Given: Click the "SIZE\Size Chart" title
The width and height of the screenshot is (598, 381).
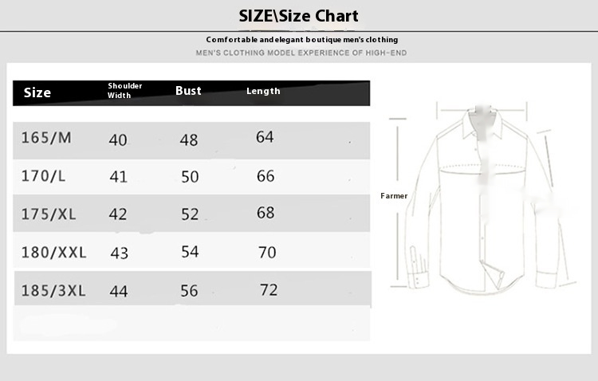Looking at the screenshot, I should tap(298, 16).
